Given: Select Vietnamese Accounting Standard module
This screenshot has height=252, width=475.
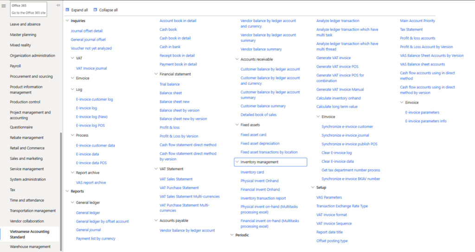Looking at the screenshot, I should coord(29,234).
